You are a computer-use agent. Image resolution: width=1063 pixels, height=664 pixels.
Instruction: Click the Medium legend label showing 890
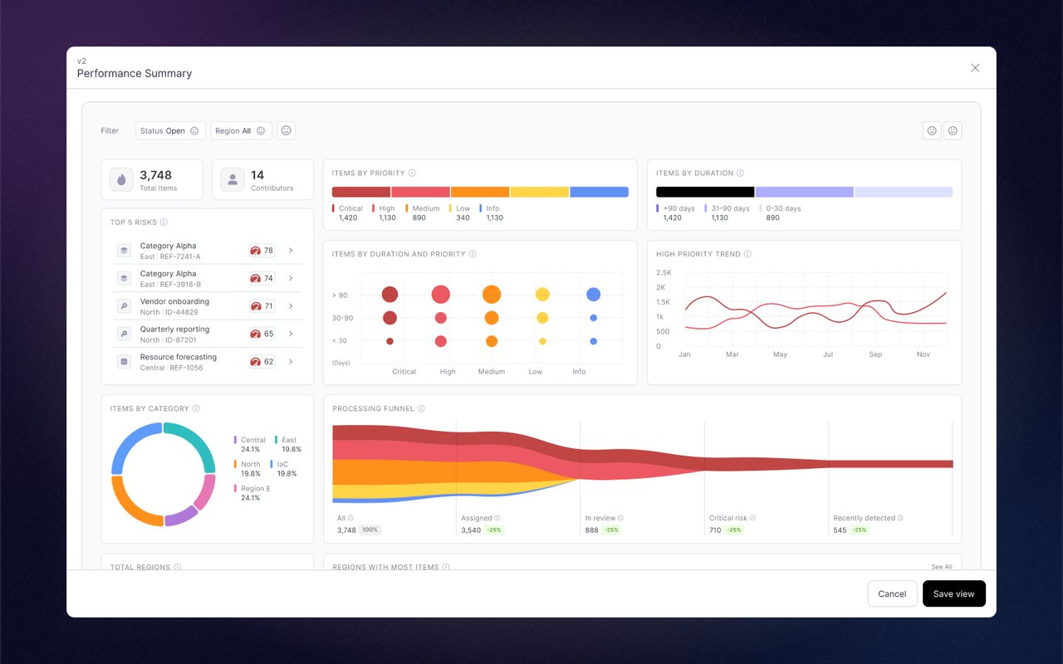(423, 213)
